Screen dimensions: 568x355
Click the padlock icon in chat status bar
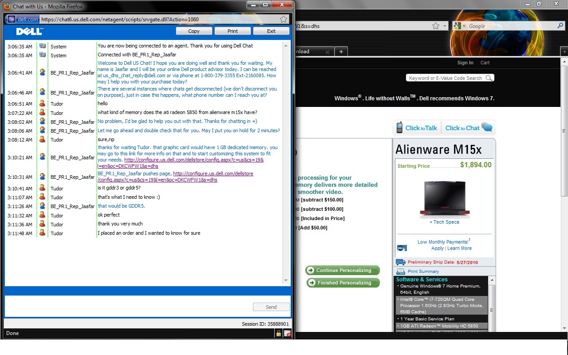(x=279, y=333)
